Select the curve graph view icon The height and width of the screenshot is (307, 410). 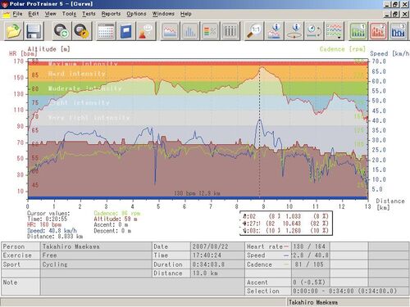[170, 31]
